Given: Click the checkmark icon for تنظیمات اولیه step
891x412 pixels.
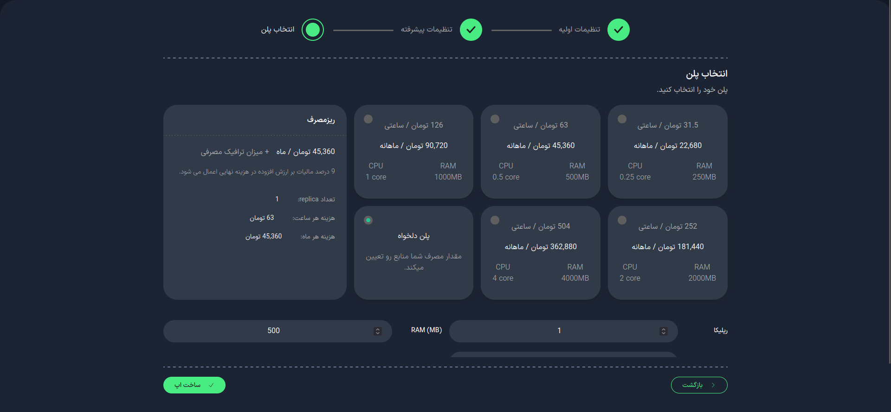Looking at the screenshot, I should (619, 30).
